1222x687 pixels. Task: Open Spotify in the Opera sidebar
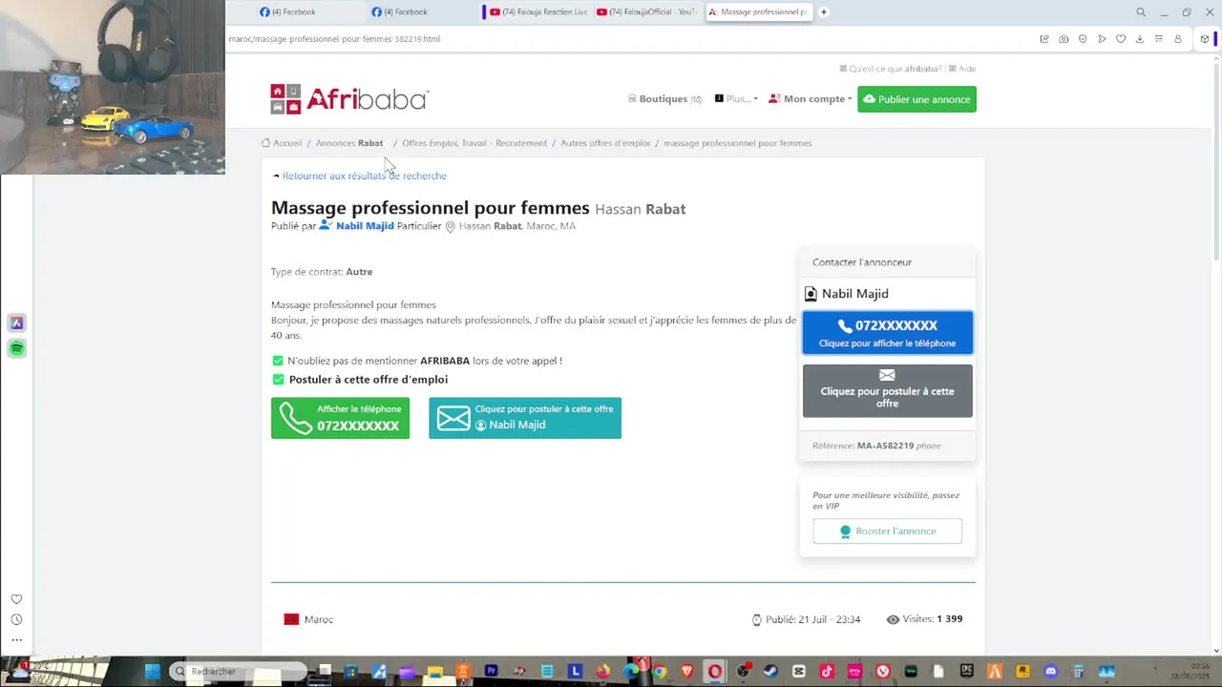point(16,348)
